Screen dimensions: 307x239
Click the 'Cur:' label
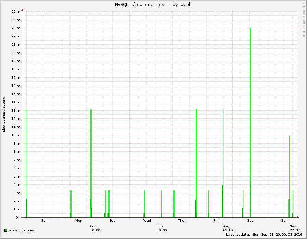[94, 226]
